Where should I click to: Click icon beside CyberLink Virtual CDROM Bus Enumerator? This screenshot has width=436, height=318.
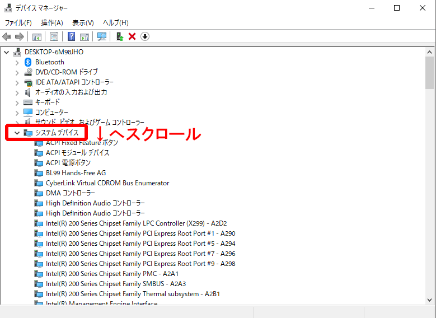[x=39, y=183]
